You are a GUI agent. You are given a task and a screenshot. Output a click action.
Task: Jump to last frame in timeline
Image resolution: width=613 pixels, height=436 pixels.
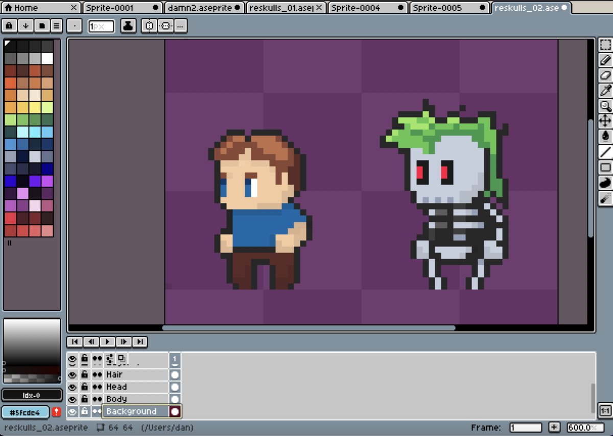(x=139, y=341)
